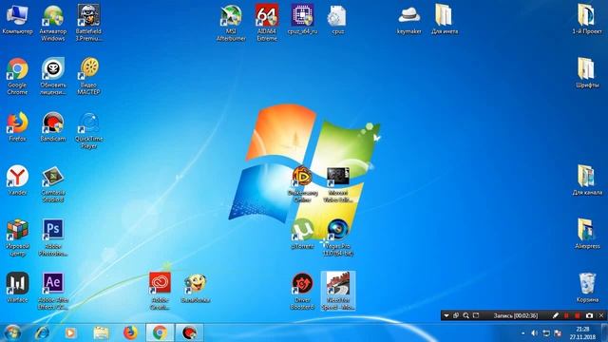Select the Обновить лицензию skull icon
The width and height of the screenshot is (608, 342).
(x=53, y=76)
